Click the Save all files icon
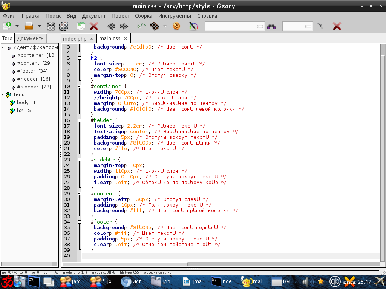Image resolution: width=386 pixels, height=289 pixels. click(64, 26)
